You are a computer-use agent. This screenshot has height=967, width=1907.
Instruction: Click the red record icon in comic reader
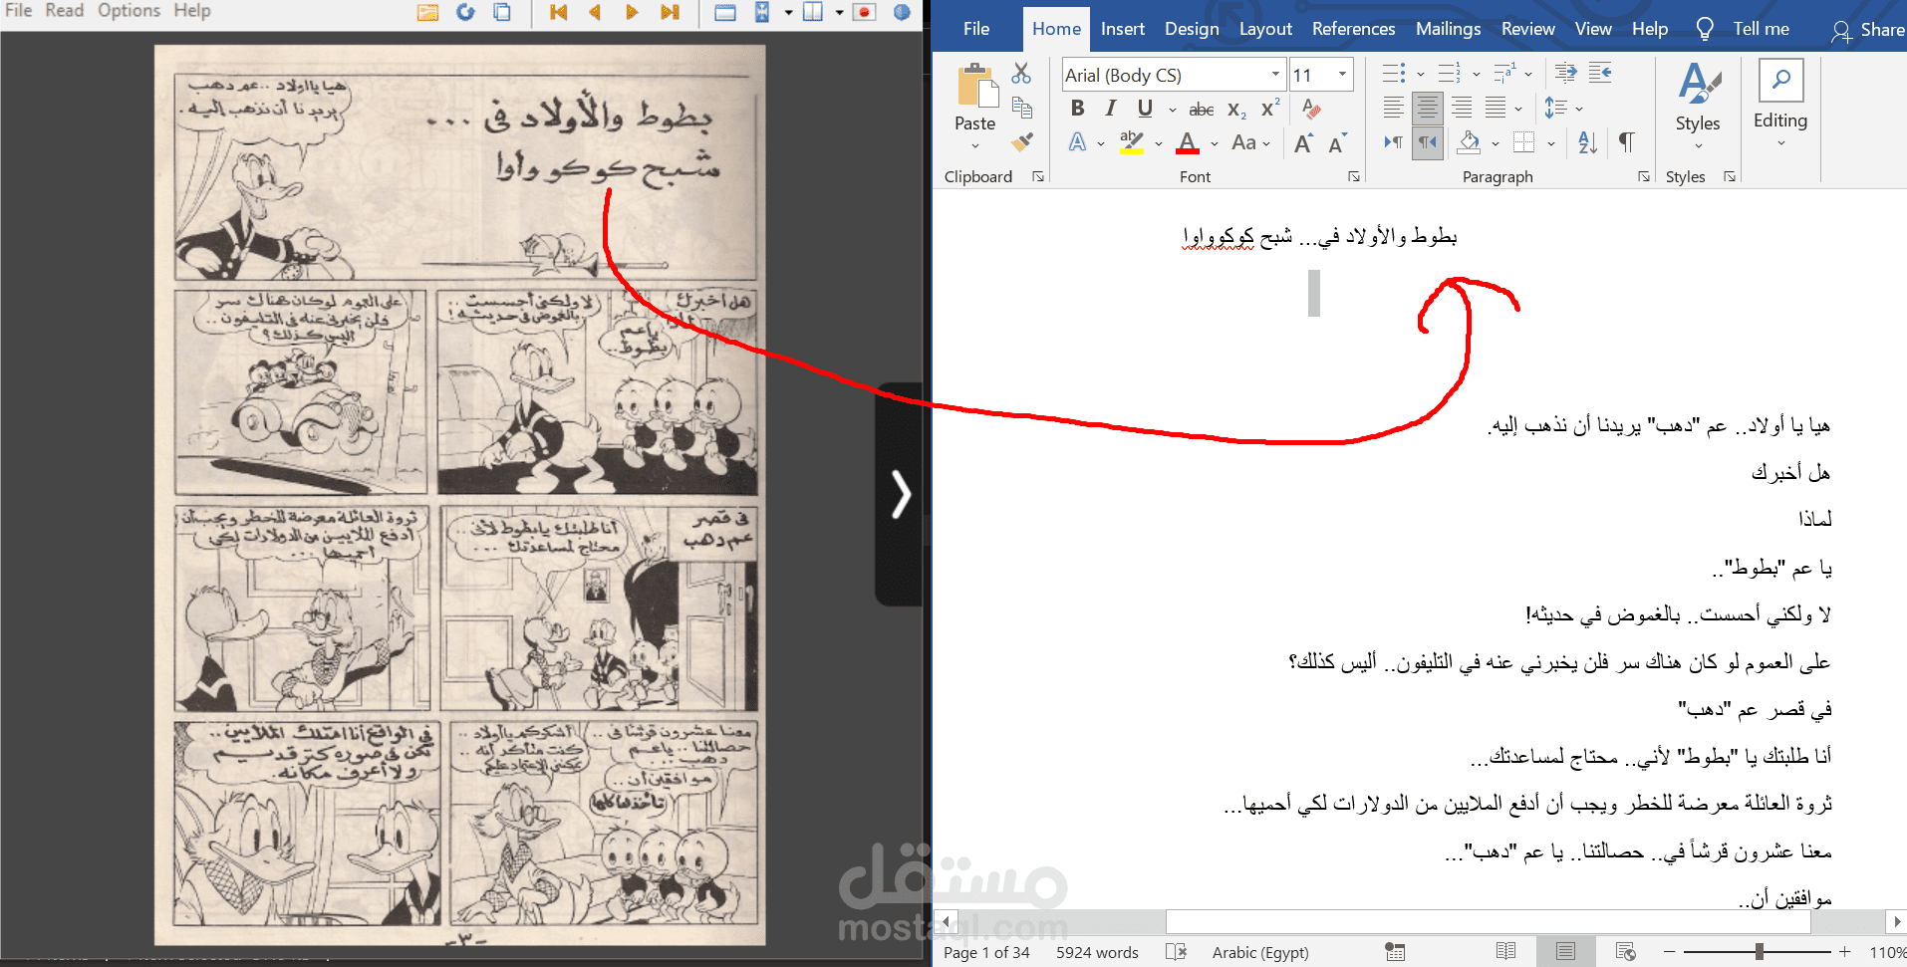(x=865, y=12)
